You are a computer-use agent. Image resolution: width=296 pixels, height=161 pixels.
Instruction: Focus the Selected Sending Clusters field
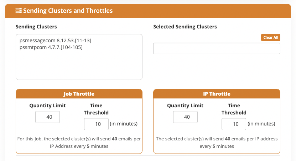(x=217, y=48)
